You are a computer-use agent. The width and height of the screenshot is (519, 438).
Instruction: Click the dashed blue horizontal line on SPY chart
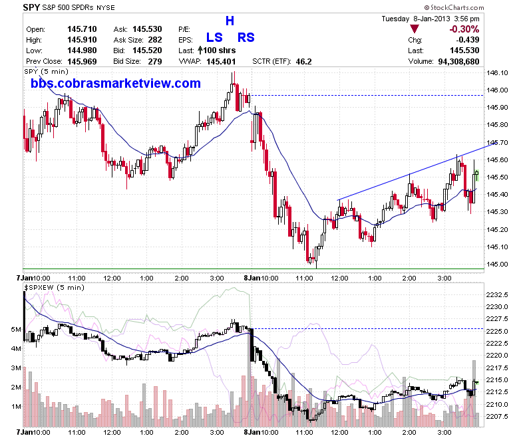(367, 96)
